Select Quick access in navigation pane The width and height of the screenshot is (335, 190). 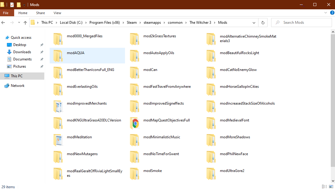[21, 38]
